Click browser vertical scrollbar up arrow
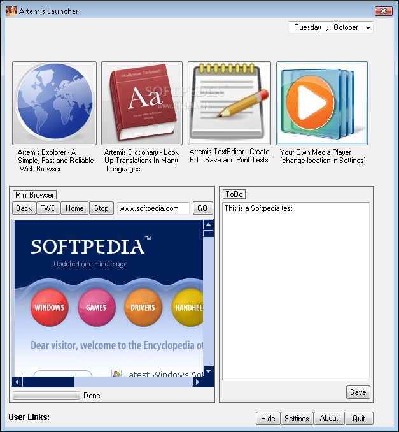 [208, 225]
